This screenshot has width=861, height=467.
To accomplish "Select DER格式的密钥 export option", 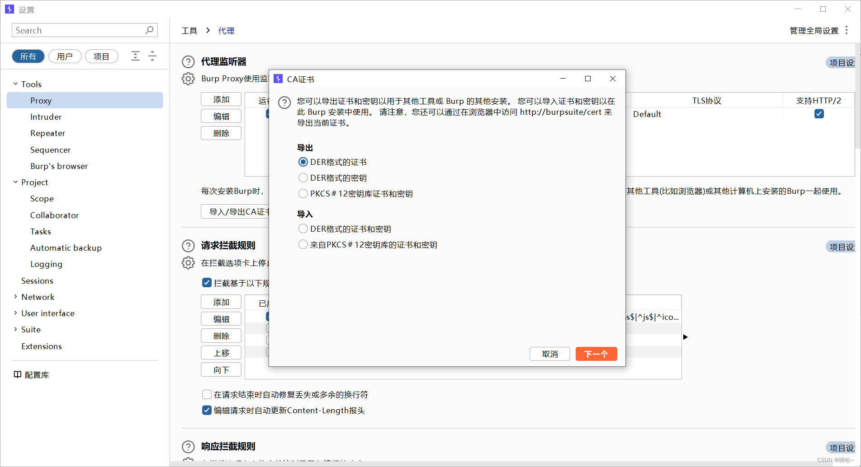I will pyautogui.click(x=303, y=177).
